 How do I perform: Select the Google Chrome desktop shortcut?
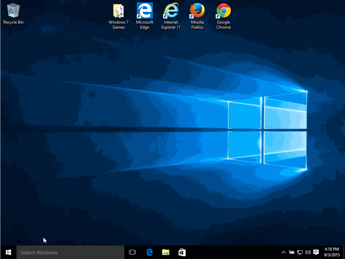[x=224, y=16]
